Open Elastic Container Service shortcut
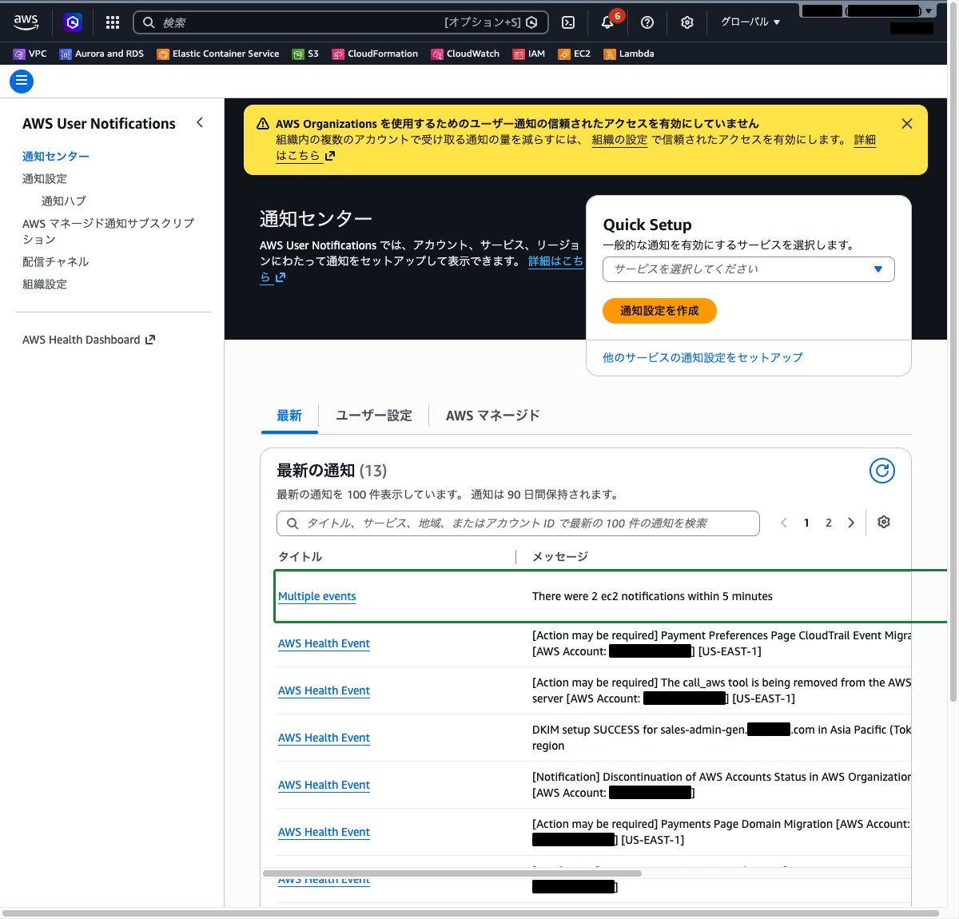This screenshot has width=959, height=919. tap(218, 54)
